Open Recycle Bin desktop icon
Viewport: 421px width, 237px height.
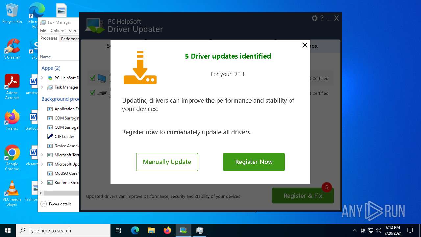pos(12,13)
